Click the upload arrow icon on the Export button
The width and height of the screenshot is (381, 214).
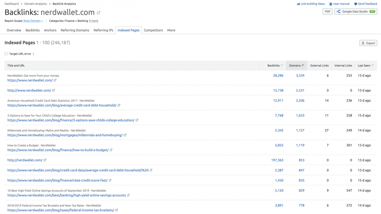pyautogui.click(x=363, y=43)
